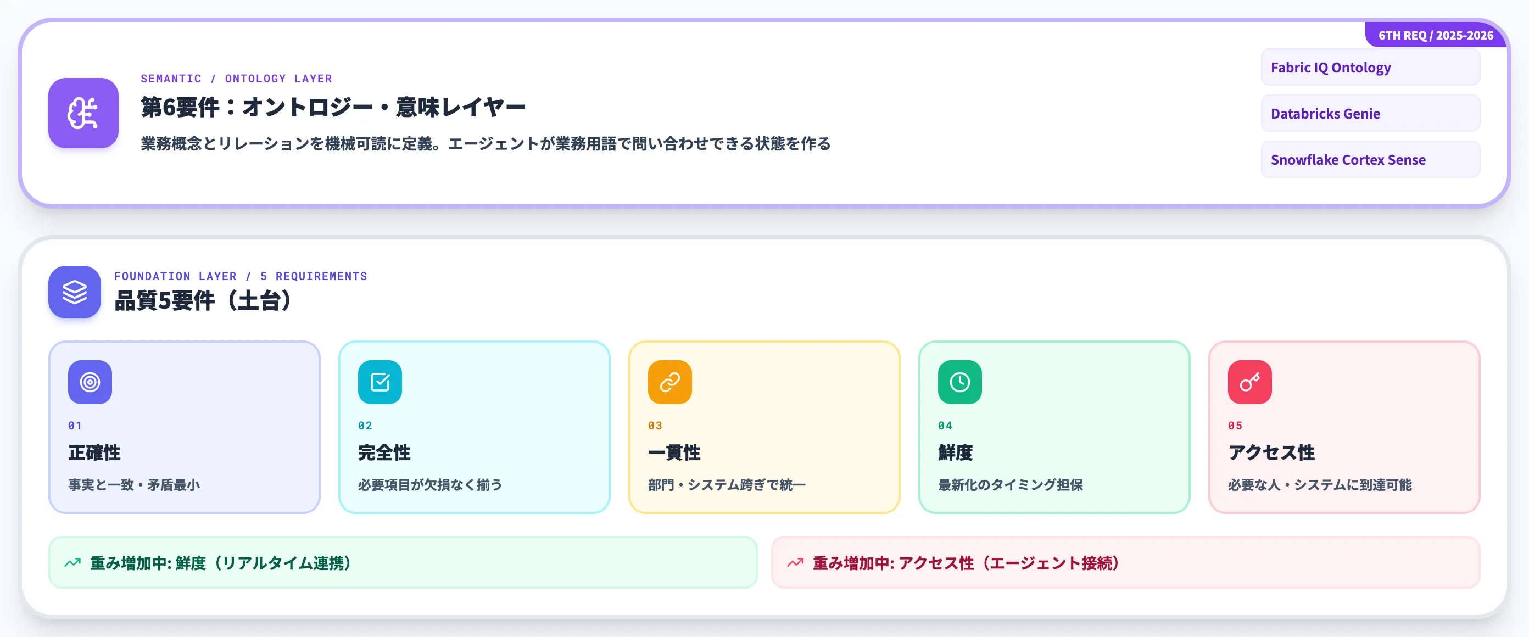This screenshot has width=1529, height=637.
Task: Click the SEMANTIC / ONTOLOGY LAYER label
Action: coord(236,79)
